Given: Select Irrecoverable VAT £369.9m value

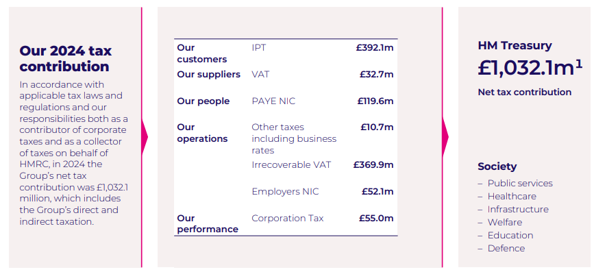Looking at the screenshot, I should [x=373, y=165].
